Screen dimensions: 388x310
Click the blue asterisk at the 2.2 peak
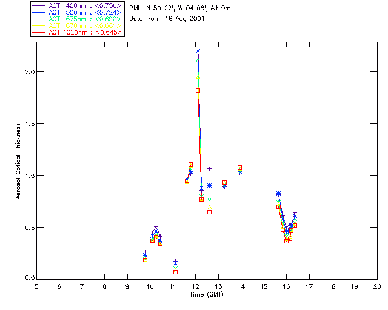tap(198, 51)
